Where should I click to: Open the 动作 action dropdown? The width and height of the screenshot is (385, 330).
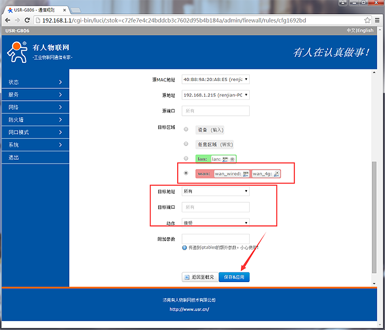[216, 223]
